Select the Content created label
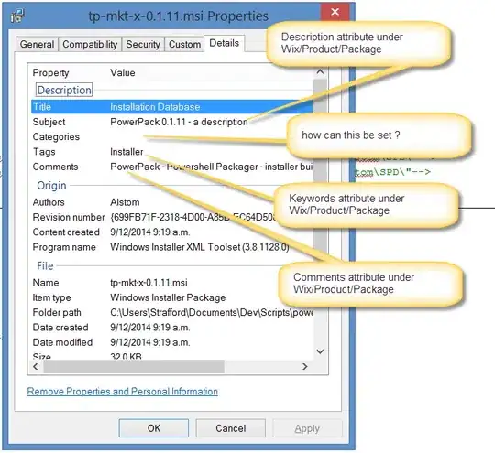The width and height of the screenshot is (495, 453). click(66, 232)
